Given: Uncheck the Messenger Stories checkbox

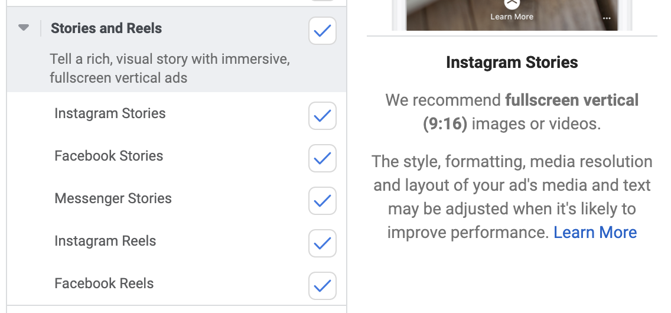Looking at the screenshot, I should [323, 201].
